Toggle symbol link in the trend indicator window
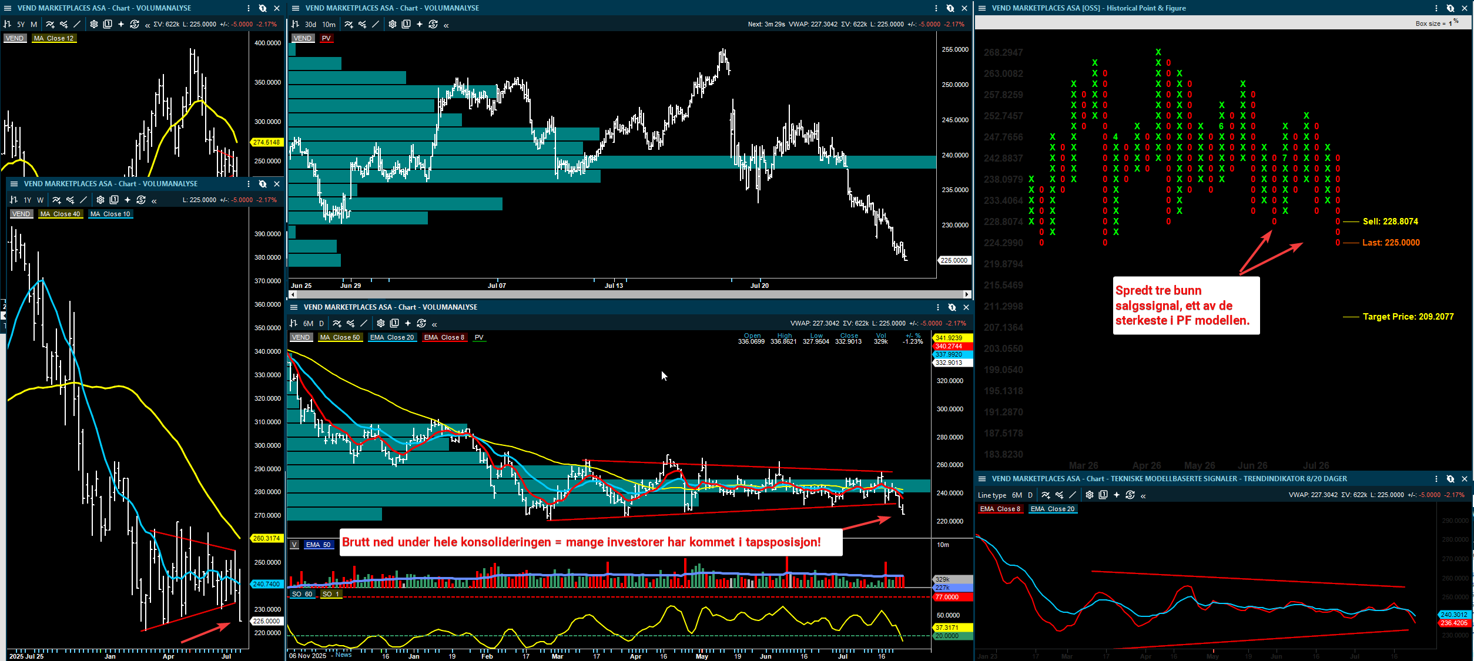The image size is (1474, 661). click(1450, 479)
